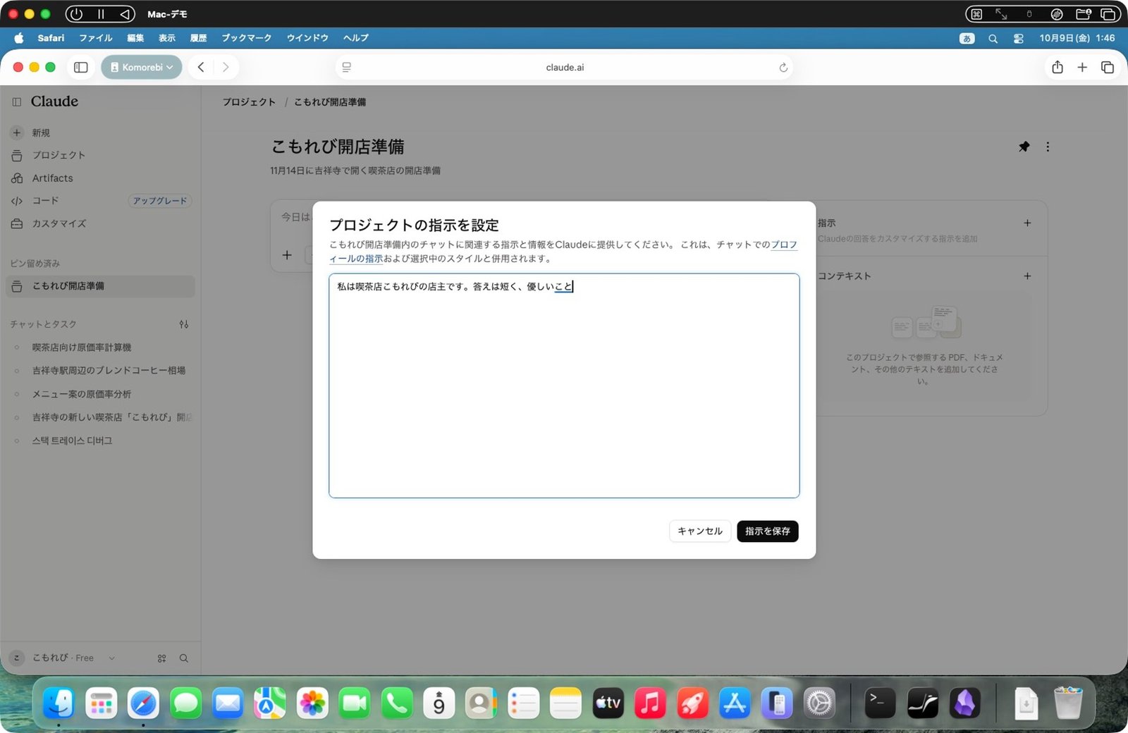1128x733 pixels.
Task: Open カスタマイズ in the sidebar
Action: tap(59, 223)
